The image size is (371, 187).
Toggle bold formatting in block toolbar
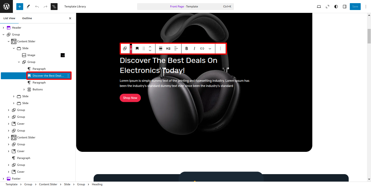(187, 49)
